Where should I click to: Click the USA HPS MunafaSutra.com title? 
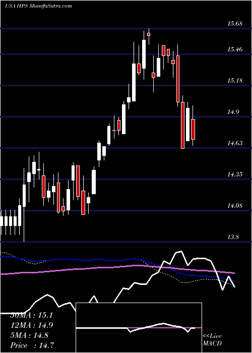(x=38, y=6)
